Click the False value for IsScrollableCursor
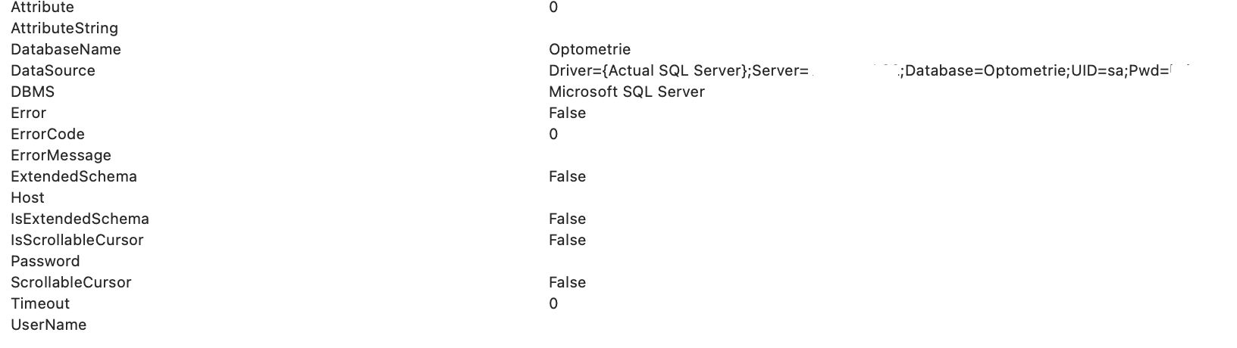 tap(567, 241)
